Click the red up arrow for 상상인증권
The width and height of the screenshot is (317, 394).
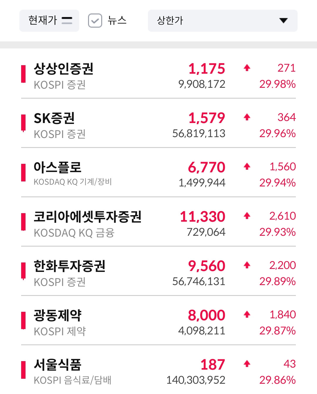pyautogui.click(x=247, y=68)
